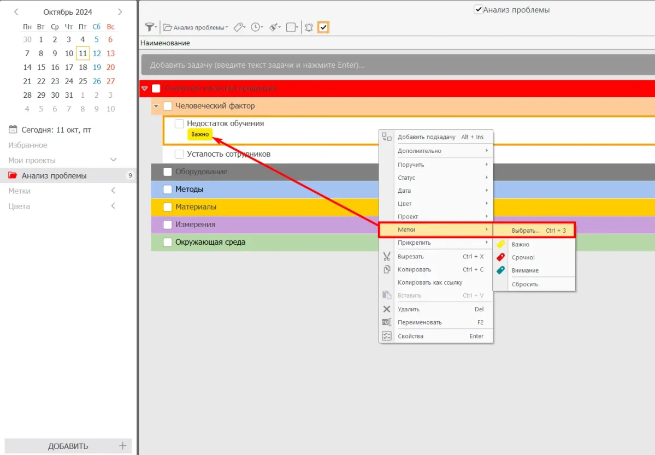Toggle the highlighted show-completed checkmark button
655x455 pixels.
tap(323, 27)
